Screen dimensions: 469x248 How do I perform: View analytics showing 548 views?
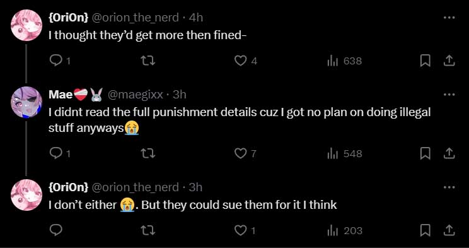pos(345,153)
